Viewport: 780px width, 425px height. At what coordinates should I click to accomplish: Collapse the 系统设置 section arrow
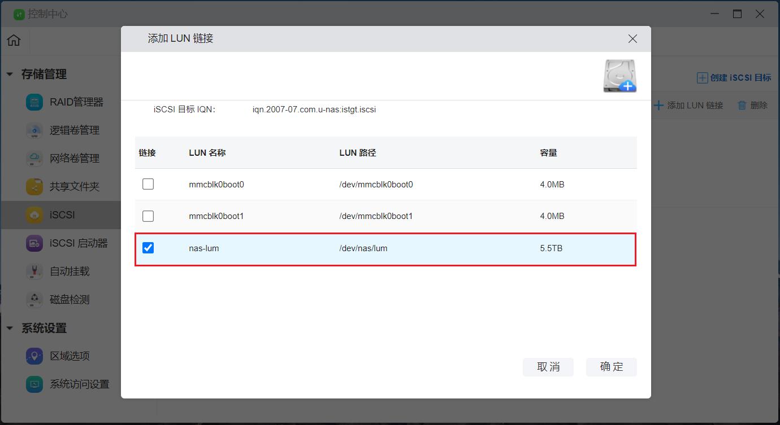point(10,328)
